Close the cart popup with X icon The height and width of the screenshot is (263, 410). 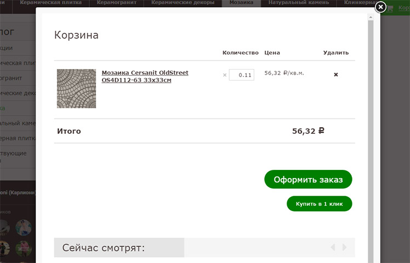point(380,7)
